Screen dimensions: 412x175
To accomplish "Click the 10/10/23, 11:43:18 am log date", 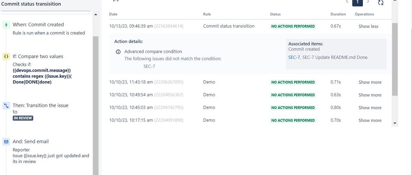I will pos(131,82).
